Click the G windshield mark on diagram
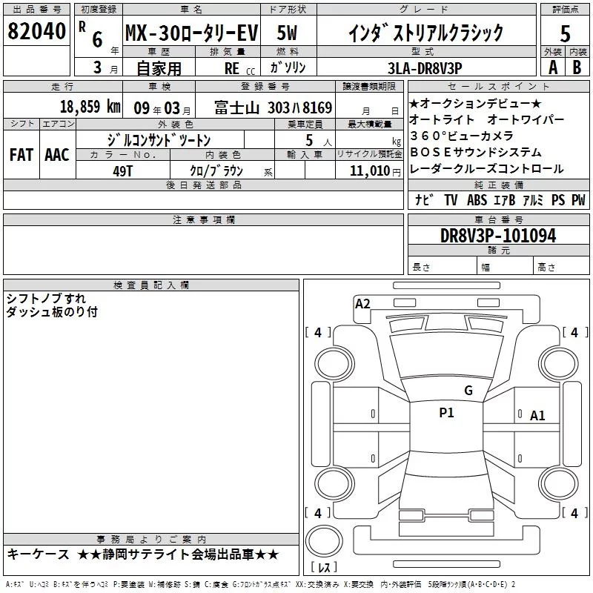 (468, 391)
